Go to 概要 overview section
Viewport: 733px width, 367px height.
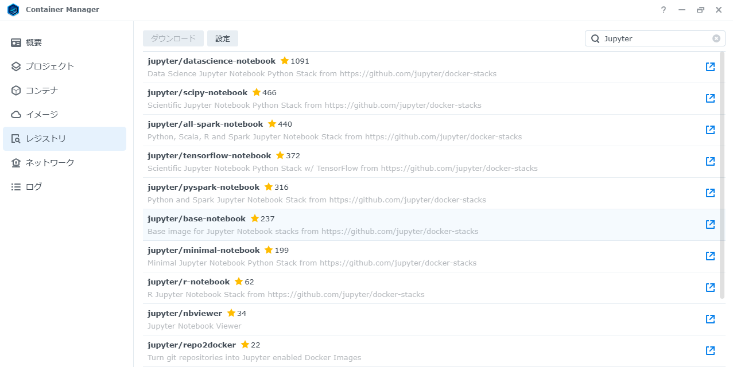click(x=64, y=42)
